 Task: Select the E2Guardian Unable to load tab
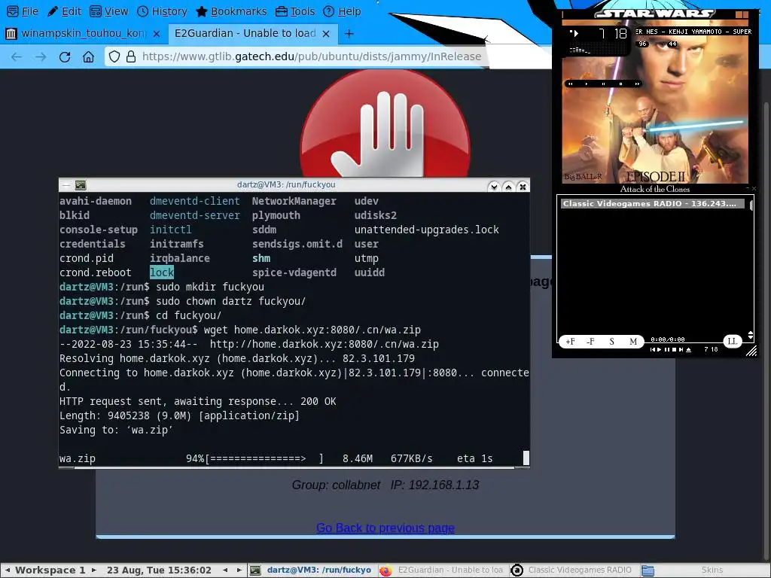252,33
